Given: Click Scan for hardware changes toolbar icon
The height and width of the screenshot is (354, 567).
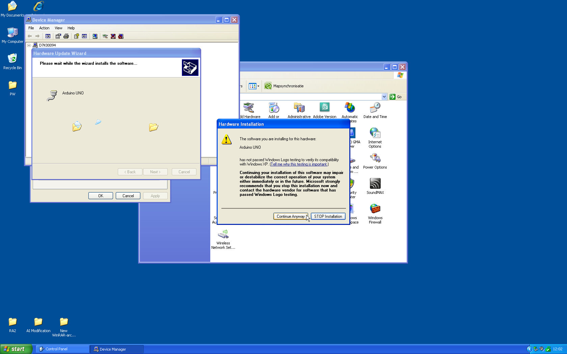Looking at the screenshot, I should pos(95,36).
